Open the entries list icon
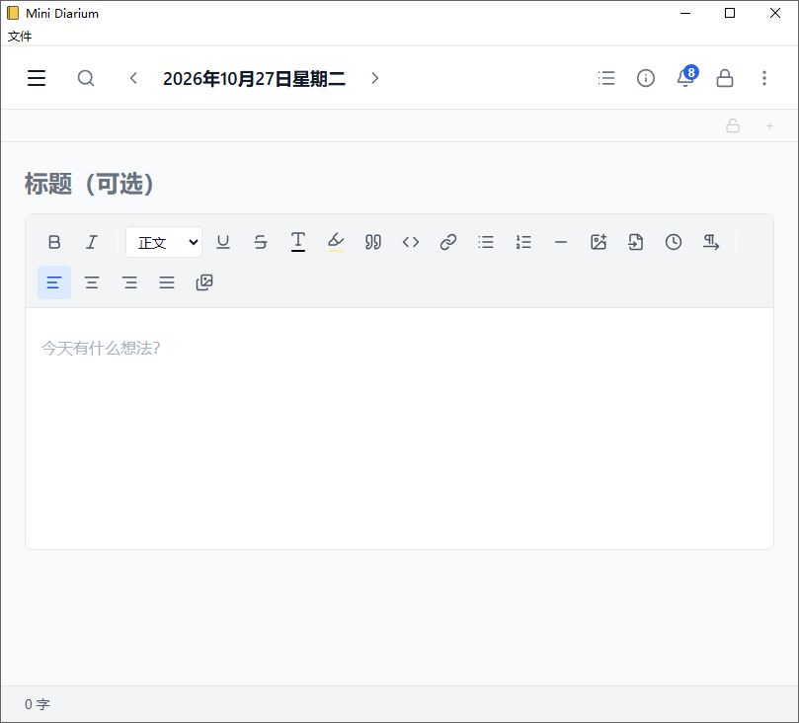This screenshot has width=799, height=723. point(606,78)
